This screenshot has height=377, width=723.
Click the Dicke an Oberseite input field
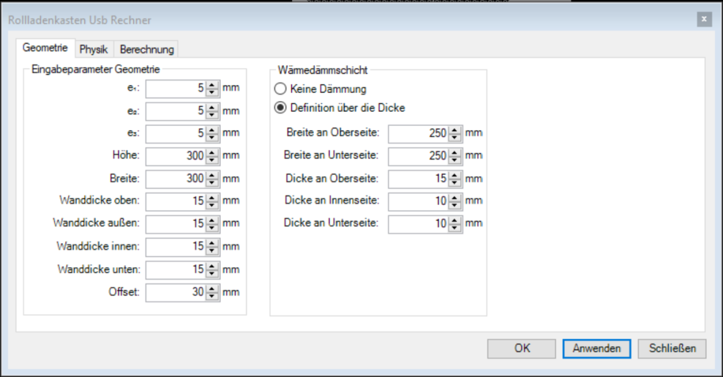(418, 179)
